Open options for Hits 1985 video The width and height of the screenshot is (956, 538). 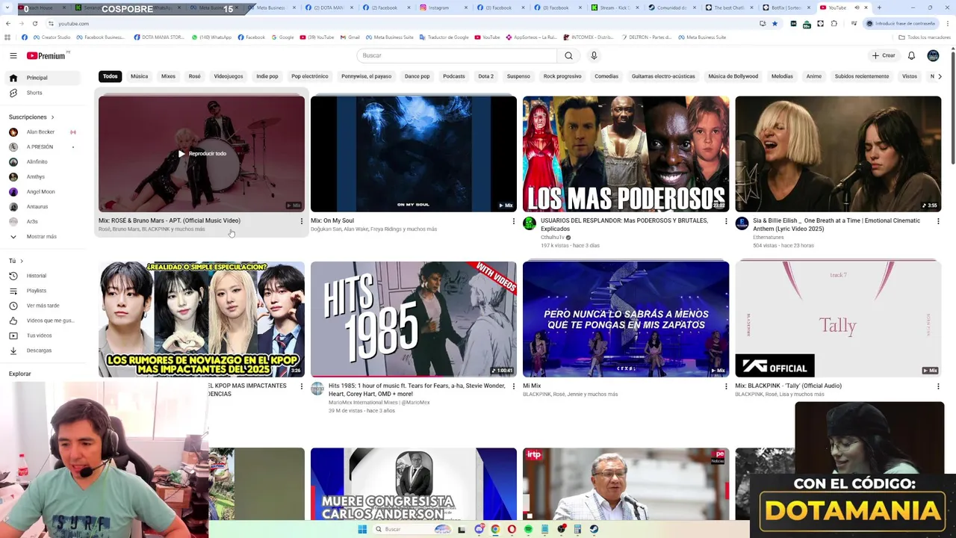tap(514, 386)
